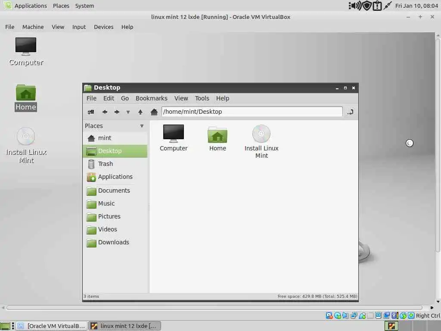Click the Fri Jan 10 clock
This screenshot has width=441, height=331.
pyautogui.click(x=416, y=6)
